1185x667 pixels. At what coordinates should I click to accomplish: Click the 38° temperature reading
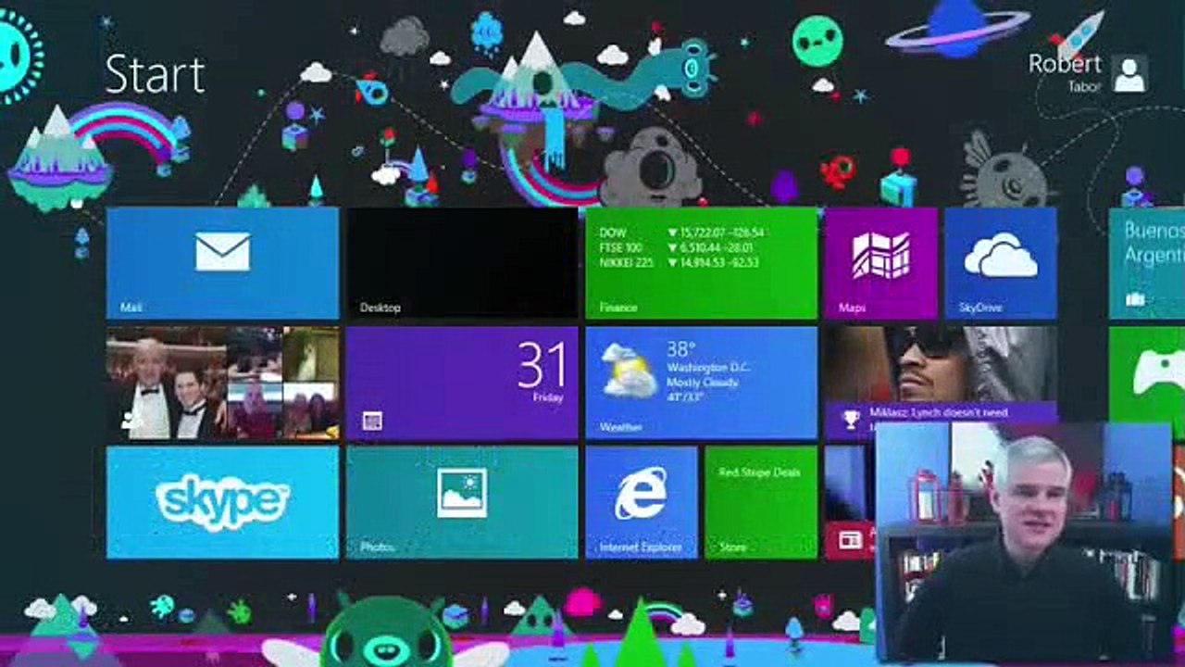(x=680, y=349)
